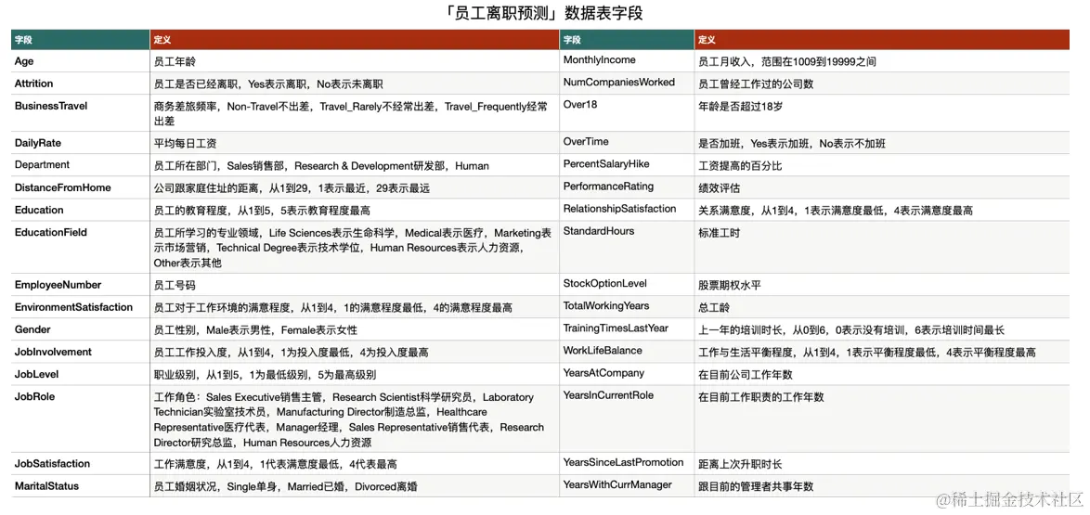The width and height of the screenshot is (1090, 515).
Task: Select the definition '绩效评估'
Action: [719, 187]
